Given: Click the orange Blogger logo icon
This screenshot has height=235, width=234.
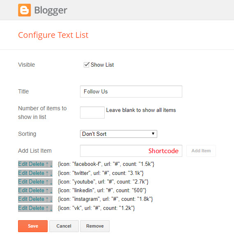Looking at the screenshot, I should click(x=24, y=10).
